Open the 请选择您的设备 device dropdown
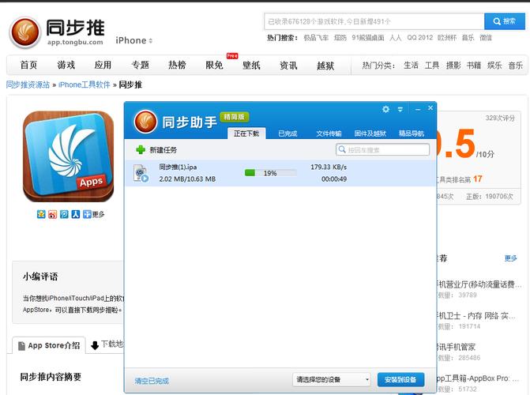 (331, 379)
